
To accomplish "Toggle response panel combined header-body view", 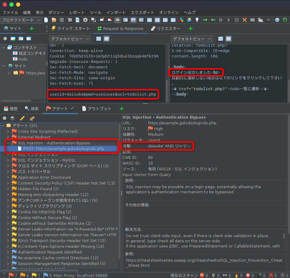I will [229, 39].
